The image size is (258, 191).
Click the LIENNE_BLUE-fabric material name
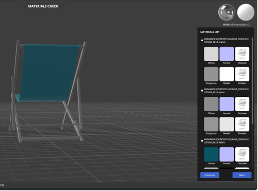pos(226,141)
